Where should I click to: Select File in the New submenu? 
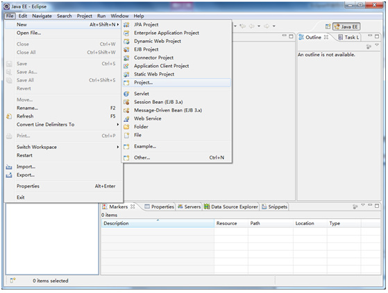pyautogui.click(x=177, y=135)
